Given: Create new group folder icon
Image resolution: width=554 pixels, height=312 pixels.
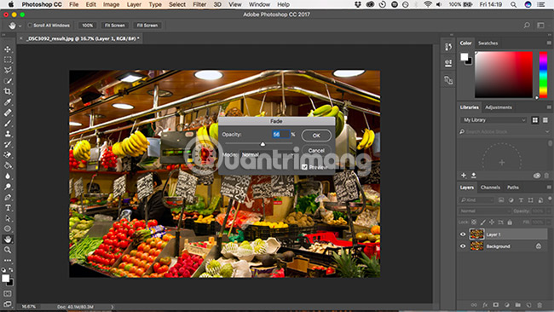Looking at the screenshot, I should click(517, 304).
